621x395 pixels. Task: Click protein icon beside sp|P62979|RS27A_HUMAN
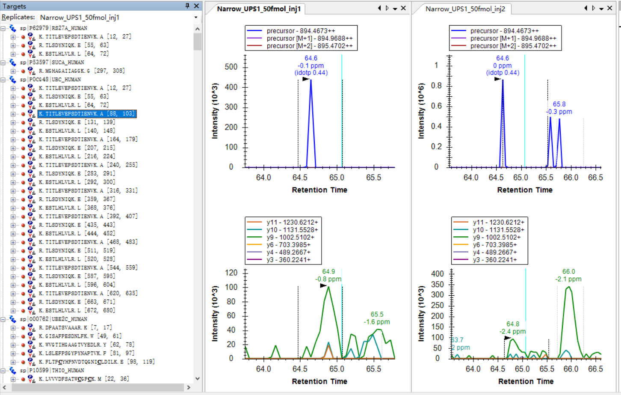13,28
